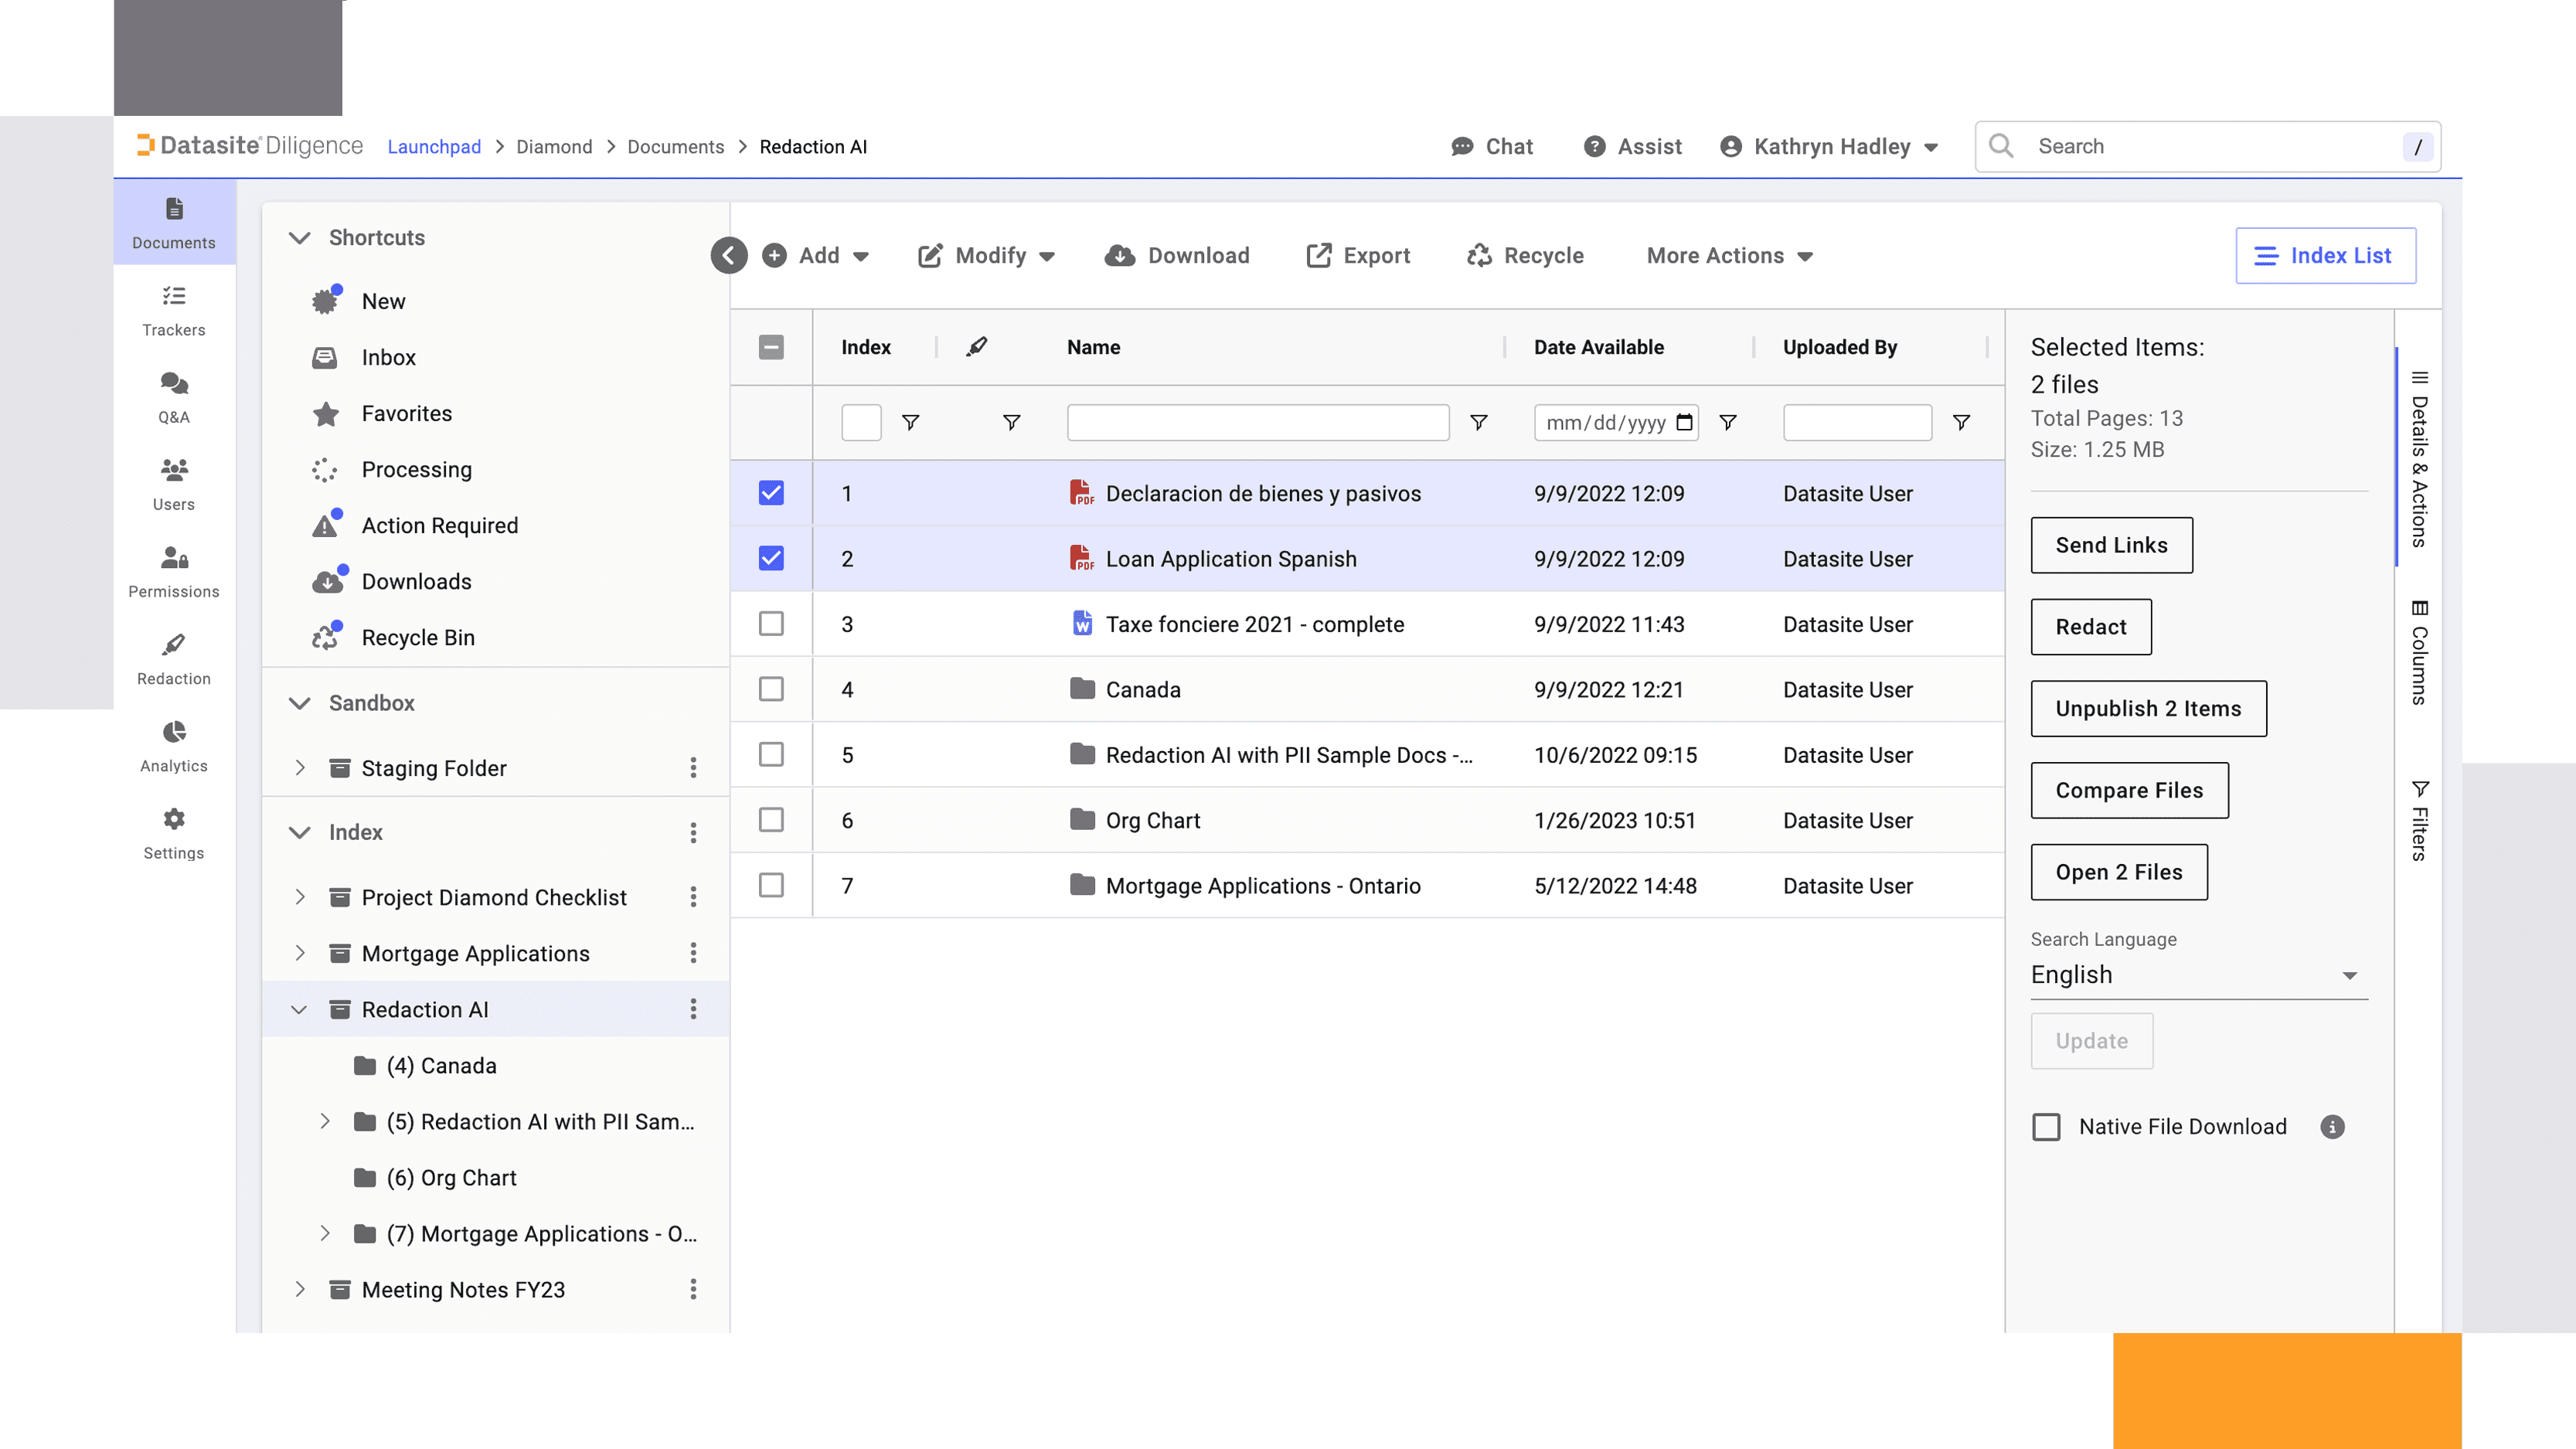Click the Name column filter icon
Image resolution: width=2576 pixels, height=1449 pixels.
pyautogui.click(x=1478, y=423)
